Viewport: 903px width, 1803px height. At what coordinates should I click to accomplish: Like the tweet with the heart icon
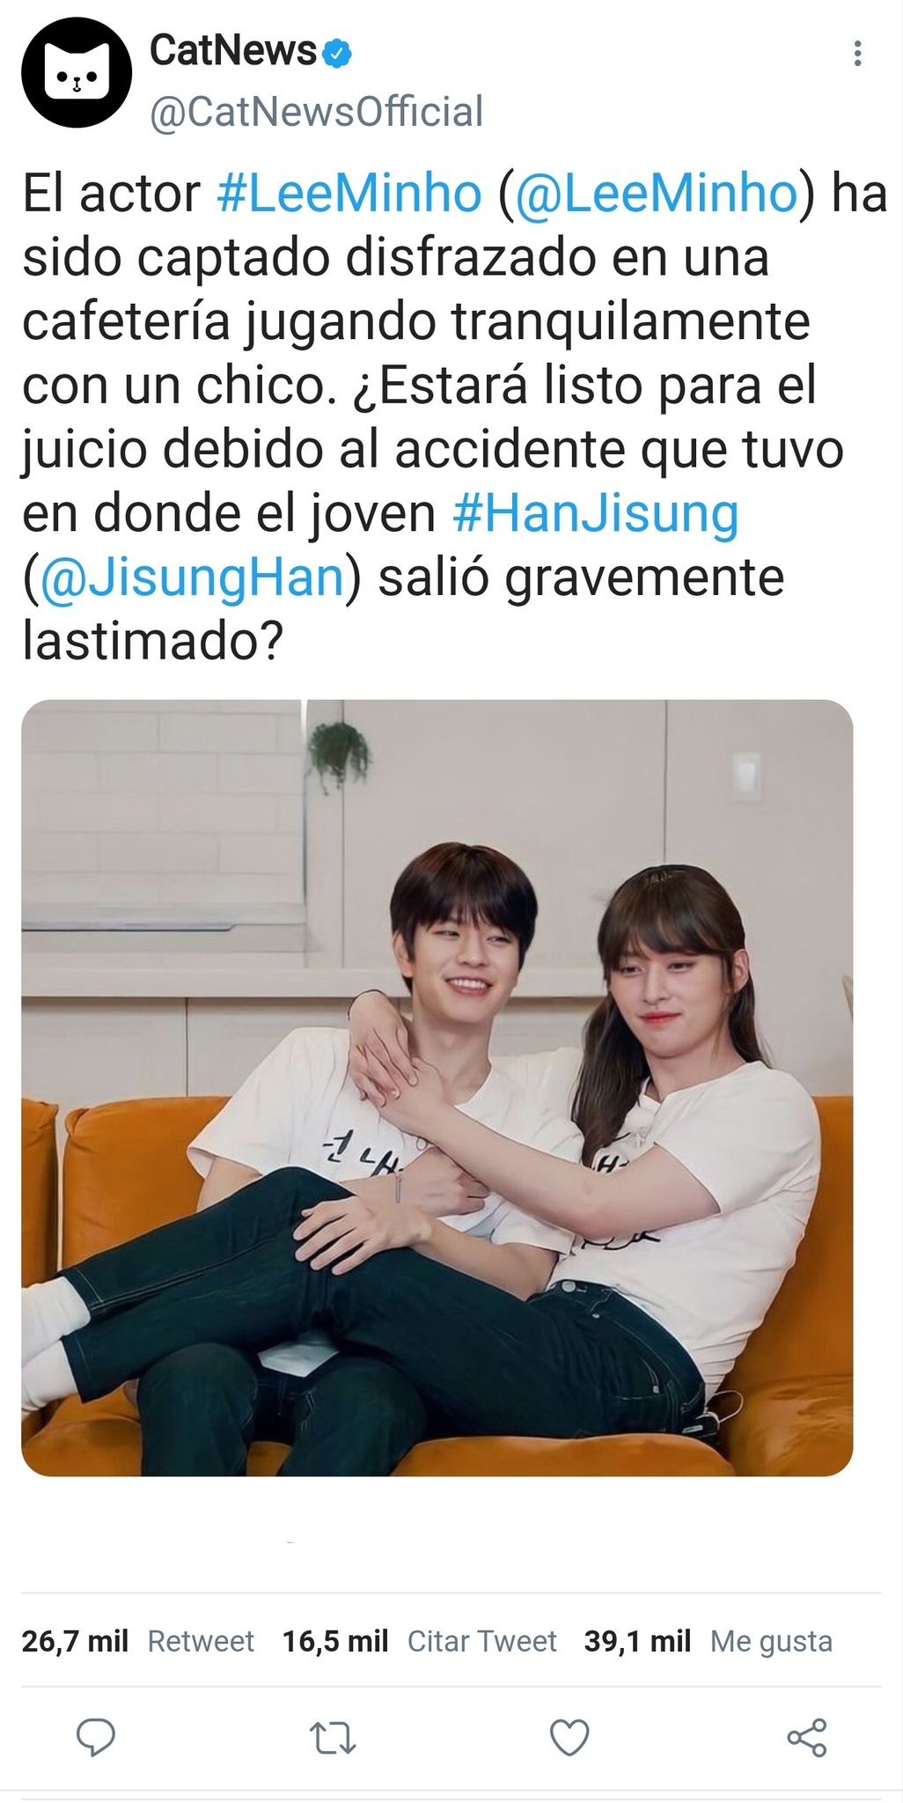pos(569,1738)
